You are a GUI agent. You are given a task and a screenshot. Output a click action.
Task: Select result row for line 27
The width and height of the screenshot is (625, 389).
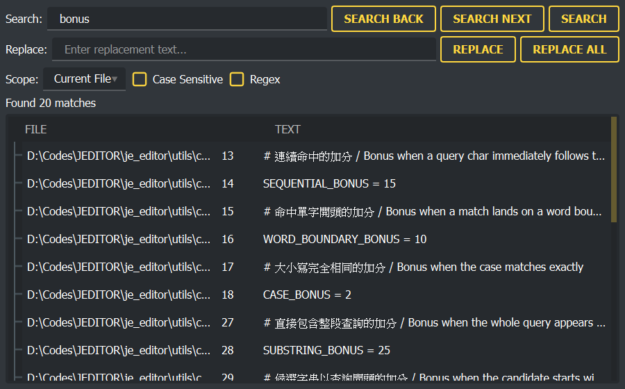point(316,322)
